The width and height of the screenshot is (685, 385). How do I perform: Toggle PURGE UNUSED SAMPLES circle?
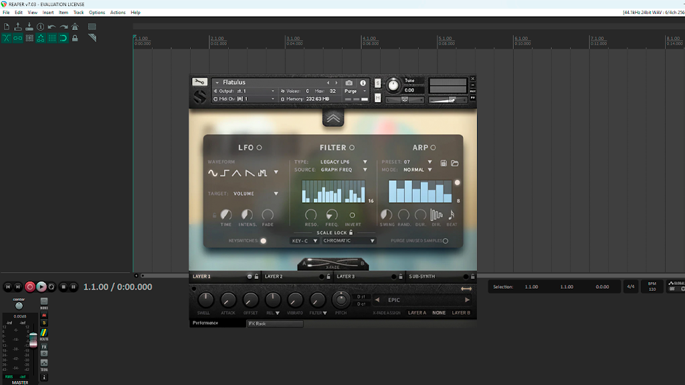[x=445, y=241]
